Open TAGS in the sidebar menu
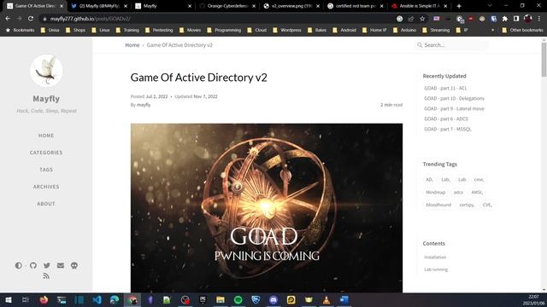Viewport: 547px width, 307px height. [46, 170]
